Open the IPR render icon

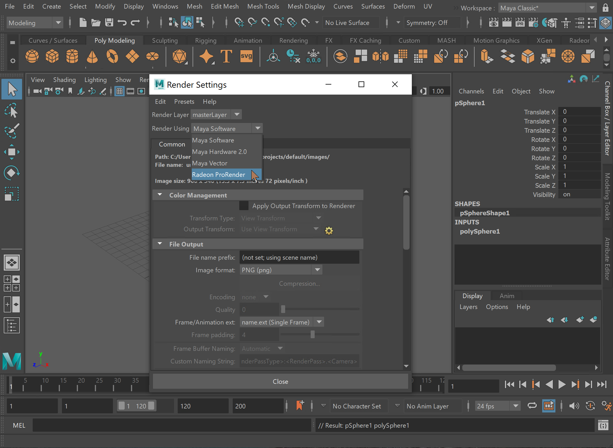coord(520,22)
